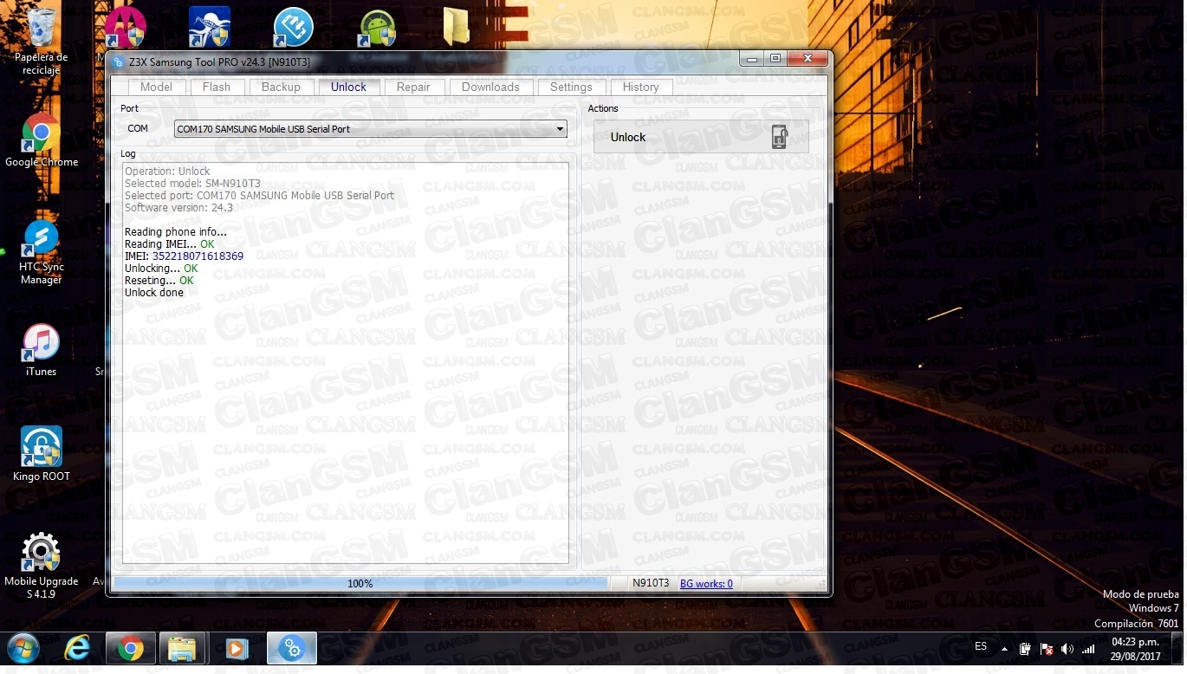The image size is (1187, 674).
Task: Click the Show Desktop button
Action: click(1179, 649)
